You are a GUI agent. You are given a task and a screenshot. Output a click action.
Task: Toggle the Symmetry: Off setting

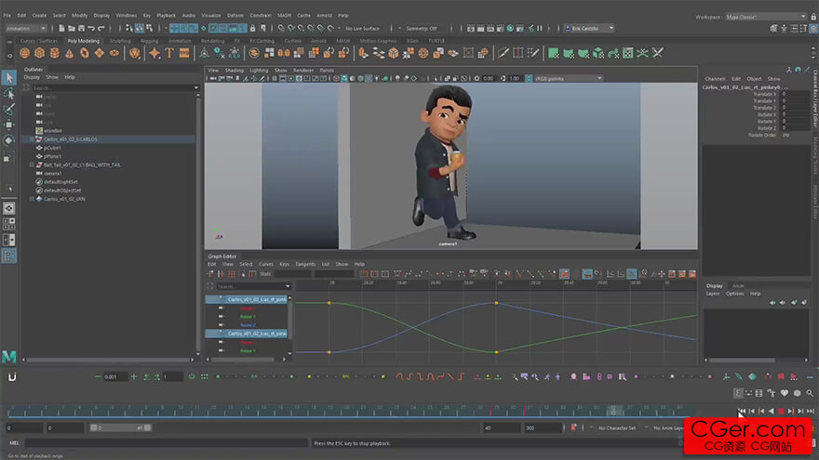coord(421,28)
